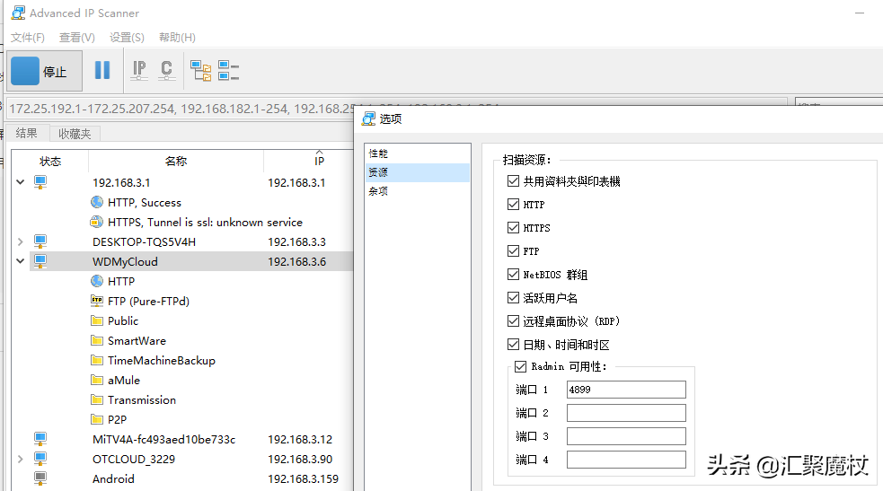This screenshot has width=883, height=491.
Task: Click the TimeMachineBackup folder icon
Action: click(97, 360)
